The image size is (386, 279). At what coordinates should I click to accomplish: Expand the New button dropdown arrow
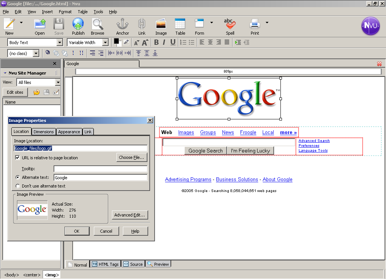point(21,23)
